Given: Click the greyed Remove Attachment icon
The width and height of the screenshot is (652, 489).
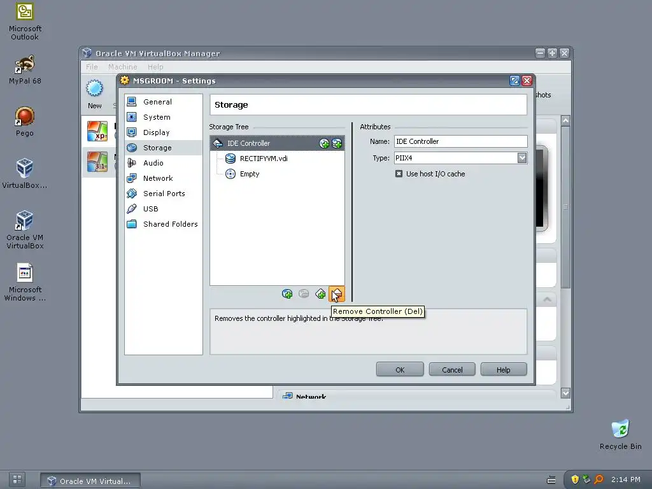Looking at the screenshot, I should [304, 294].
